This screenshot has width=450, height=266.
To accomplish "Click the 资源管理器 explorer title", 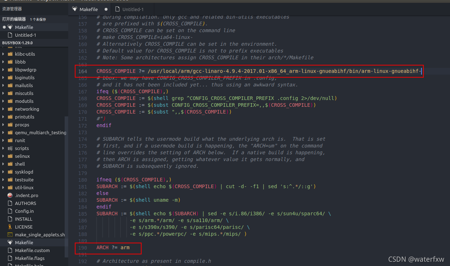I will [12, 9].
